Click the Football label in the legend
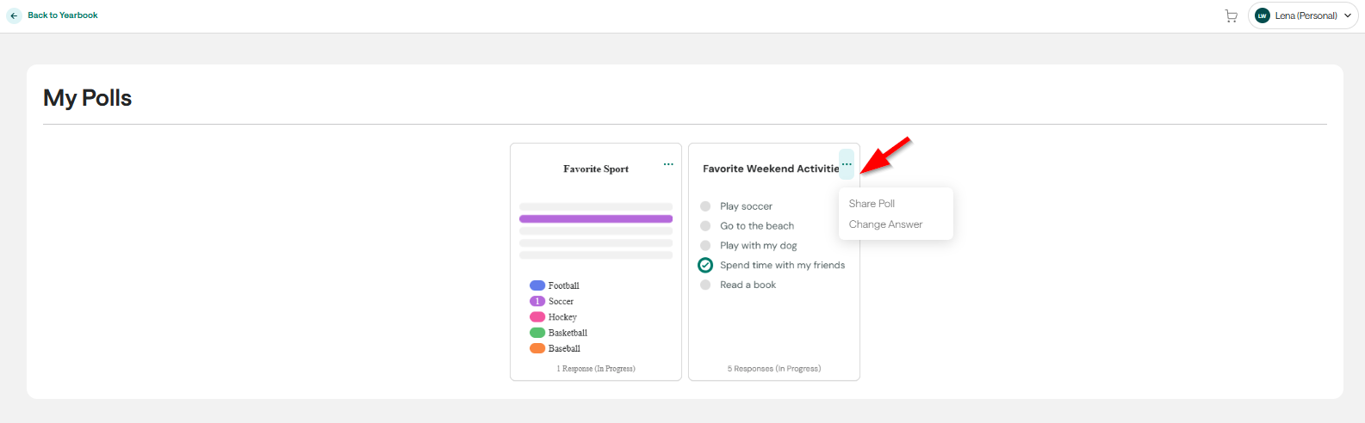 click(x=564, y=285)
